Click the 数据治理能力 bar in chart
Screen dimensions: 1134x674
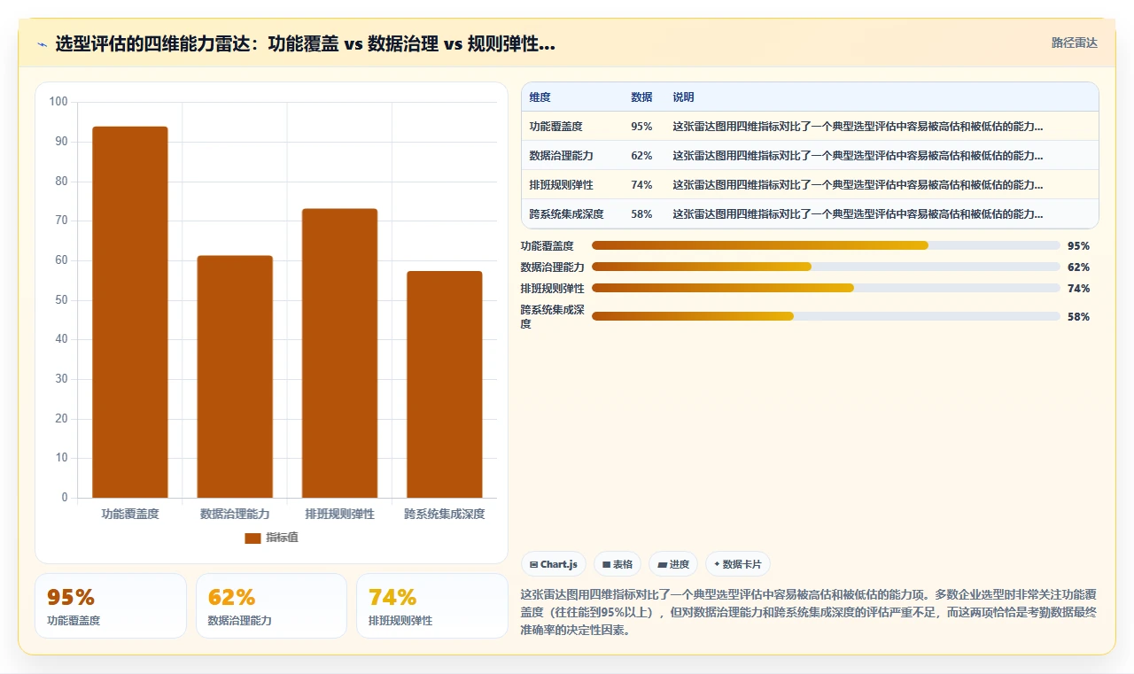(x=235, y=376)
